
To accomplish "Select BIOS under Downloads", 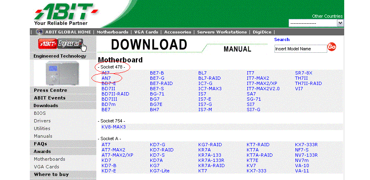I will [40, 113].
